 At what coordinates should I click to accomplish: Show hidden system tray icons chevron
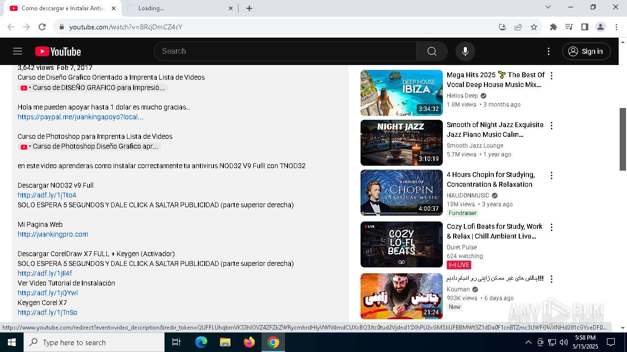point(528,342)
